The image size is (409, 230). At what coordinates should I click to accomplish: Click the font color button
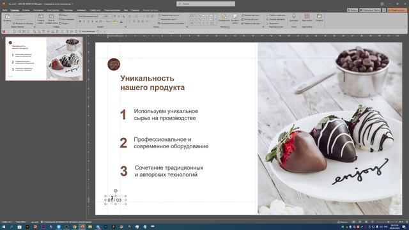[121, 22]
